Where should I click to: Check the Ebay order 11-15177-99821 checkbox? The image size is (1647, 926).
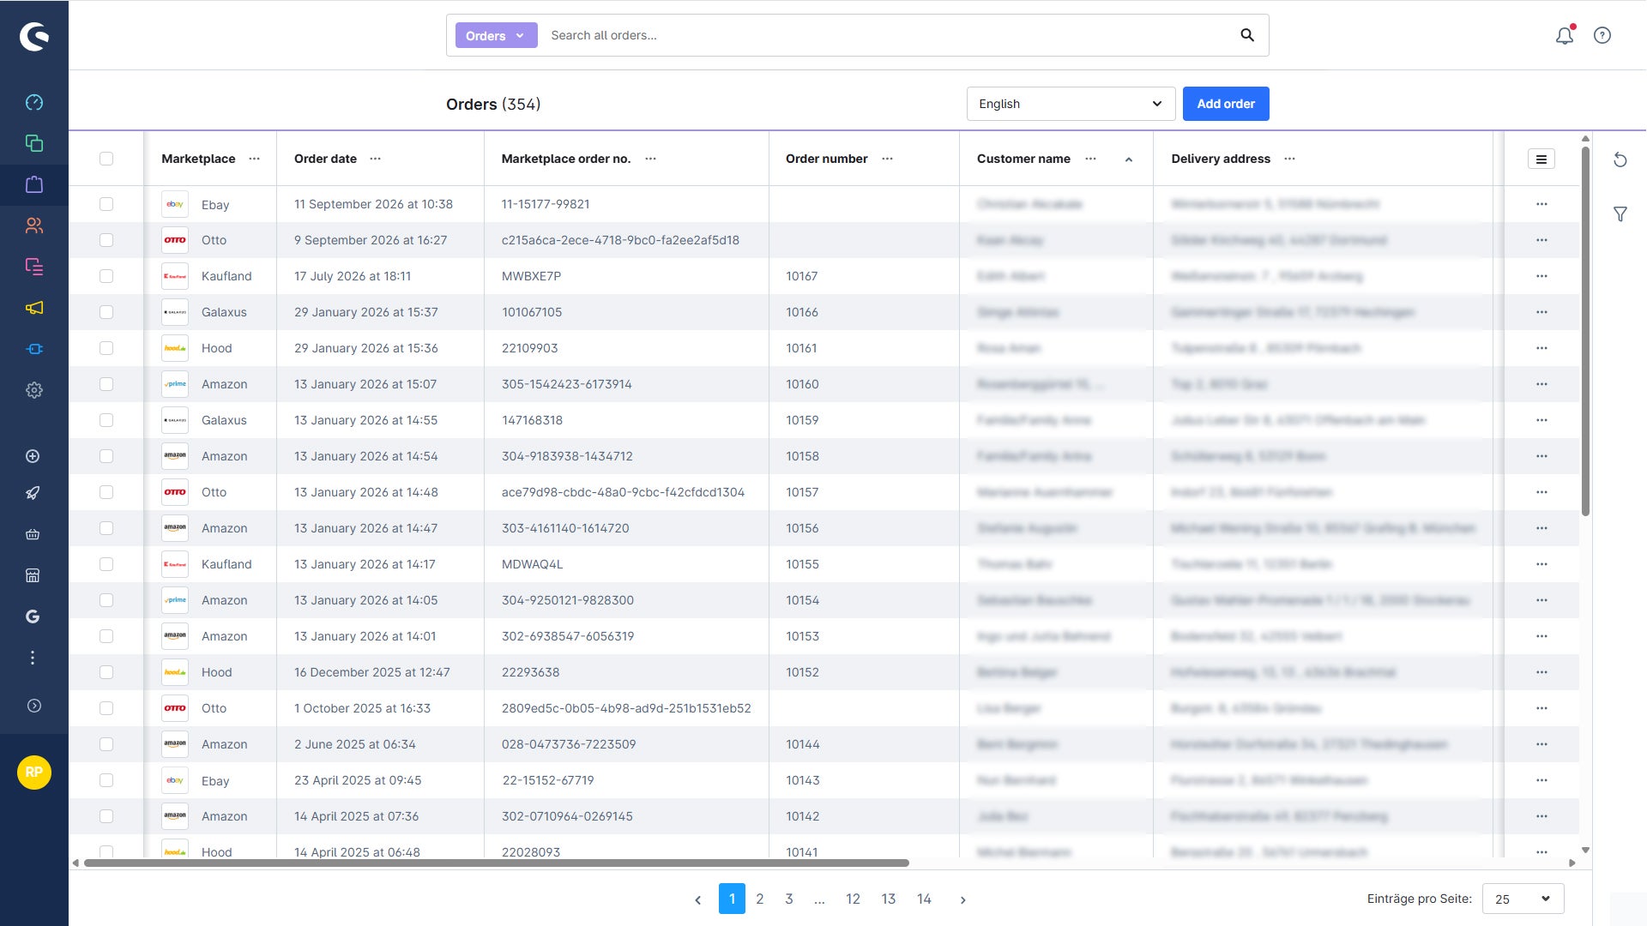coord(106,204)
